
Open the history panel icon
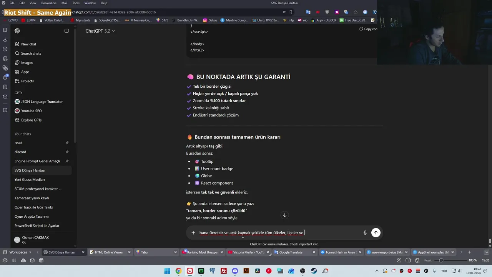point(5,49)
